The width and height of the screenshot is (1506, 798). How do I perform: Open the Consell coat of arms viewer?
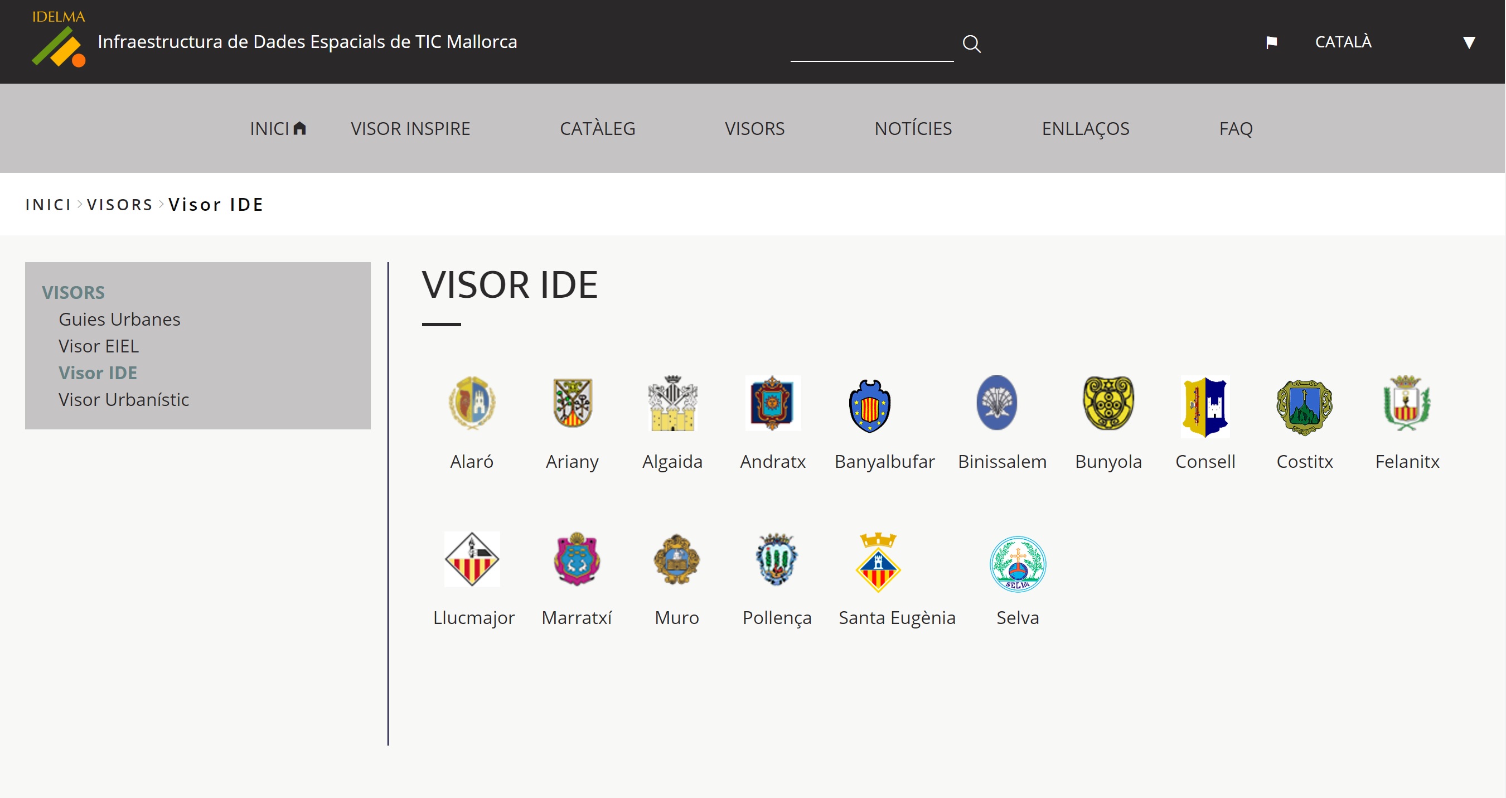1205,407
